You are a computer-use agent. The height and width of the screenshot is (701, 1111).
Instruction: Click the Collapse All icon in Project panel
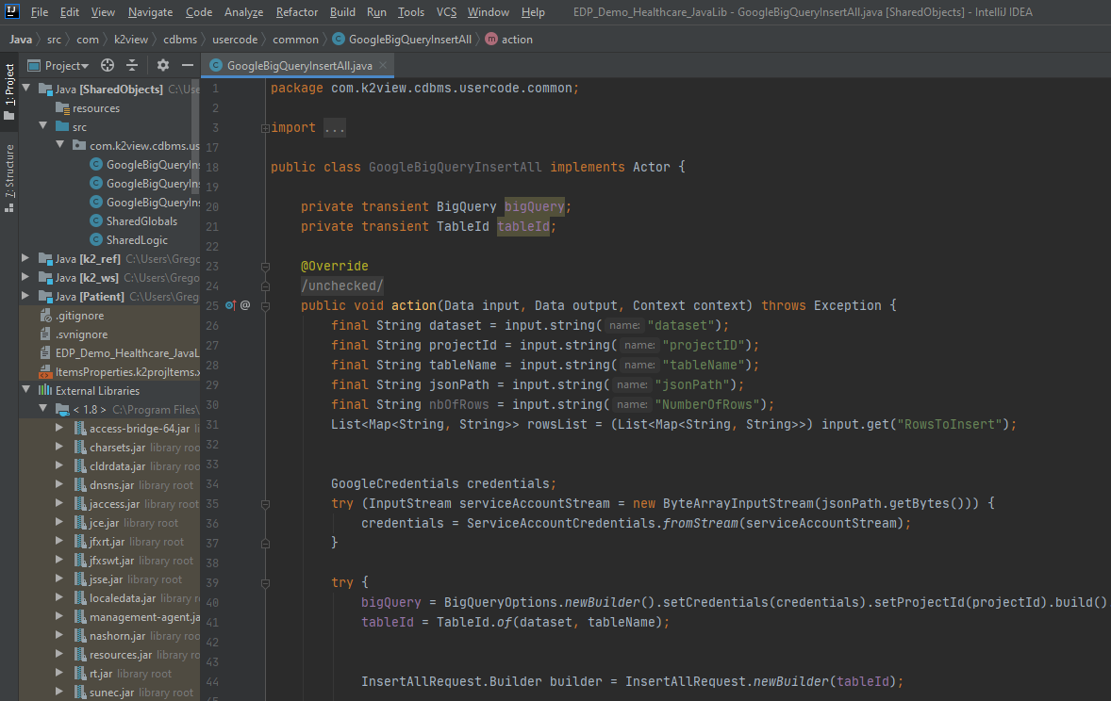click(x=132, y=65)
